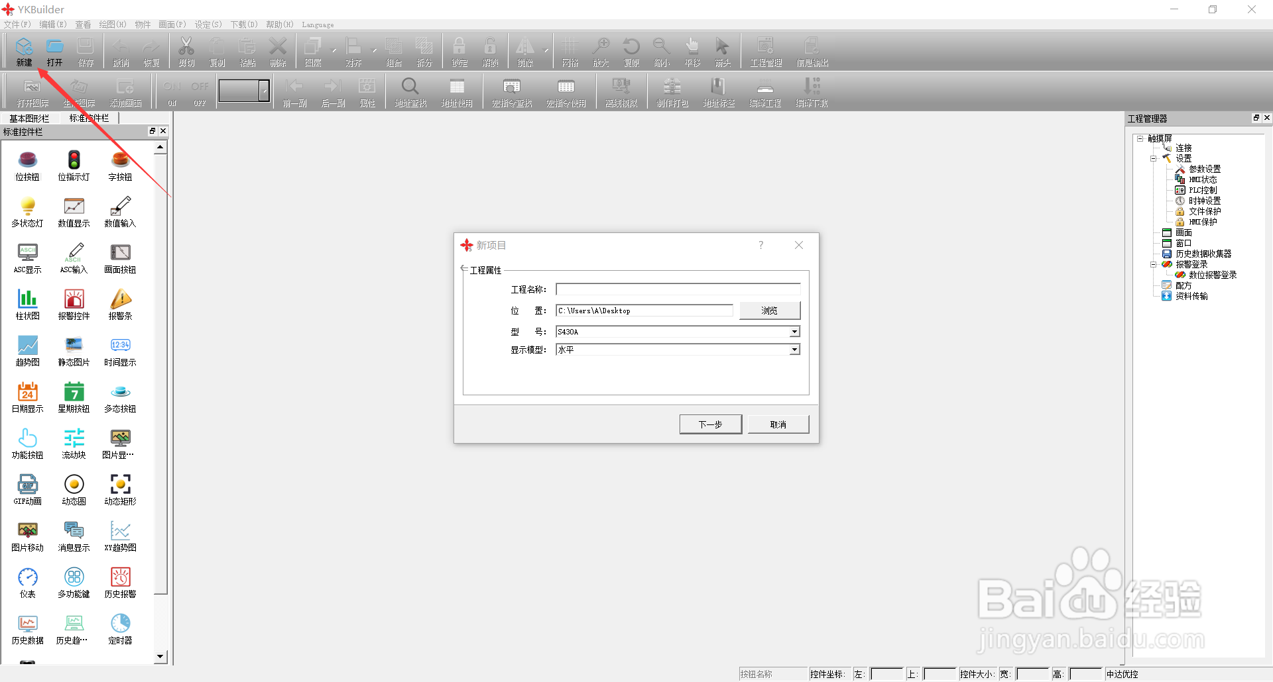Open the 帮助(H) menu

coord(280,24)
